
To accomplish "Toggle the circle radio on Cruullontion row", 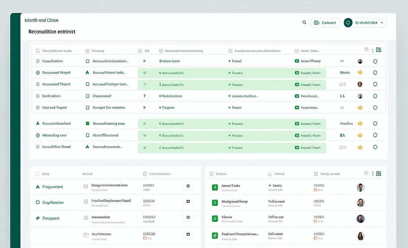I will click(375, 62).
